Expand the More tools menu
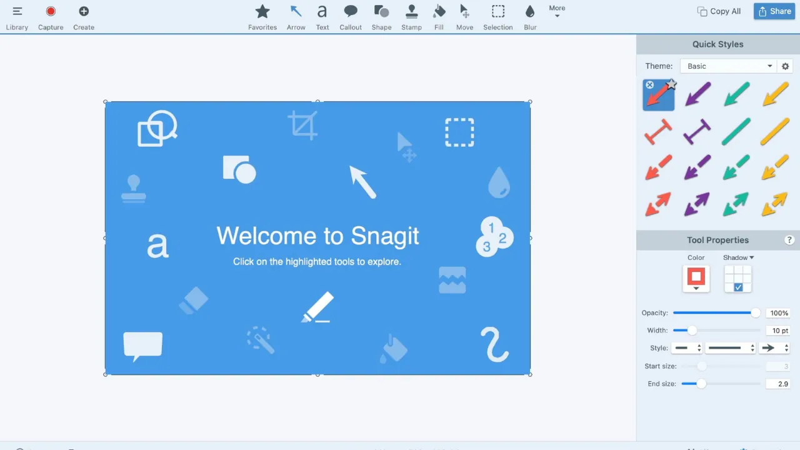 pos(557,11)
